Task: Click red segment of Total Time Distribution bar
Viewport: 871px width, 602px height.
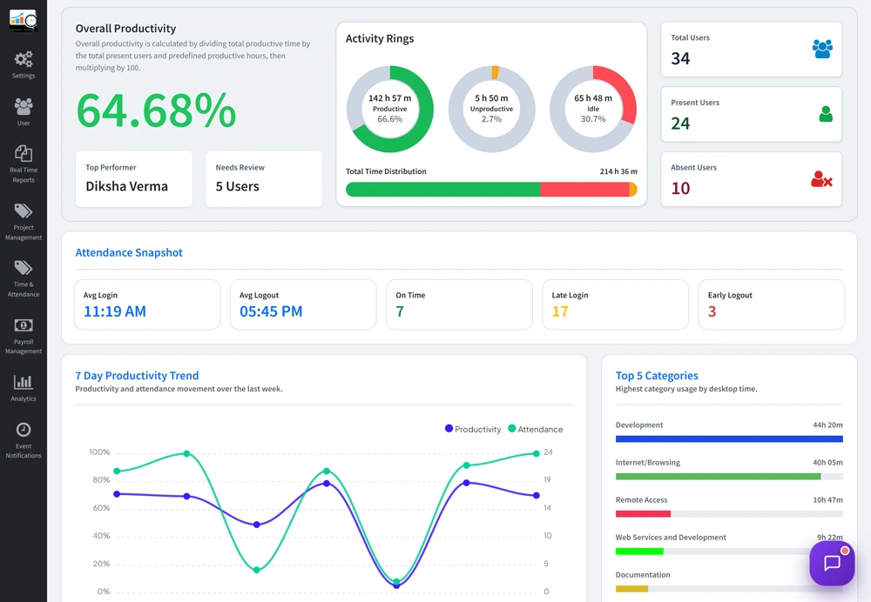Action: point(584,189)
